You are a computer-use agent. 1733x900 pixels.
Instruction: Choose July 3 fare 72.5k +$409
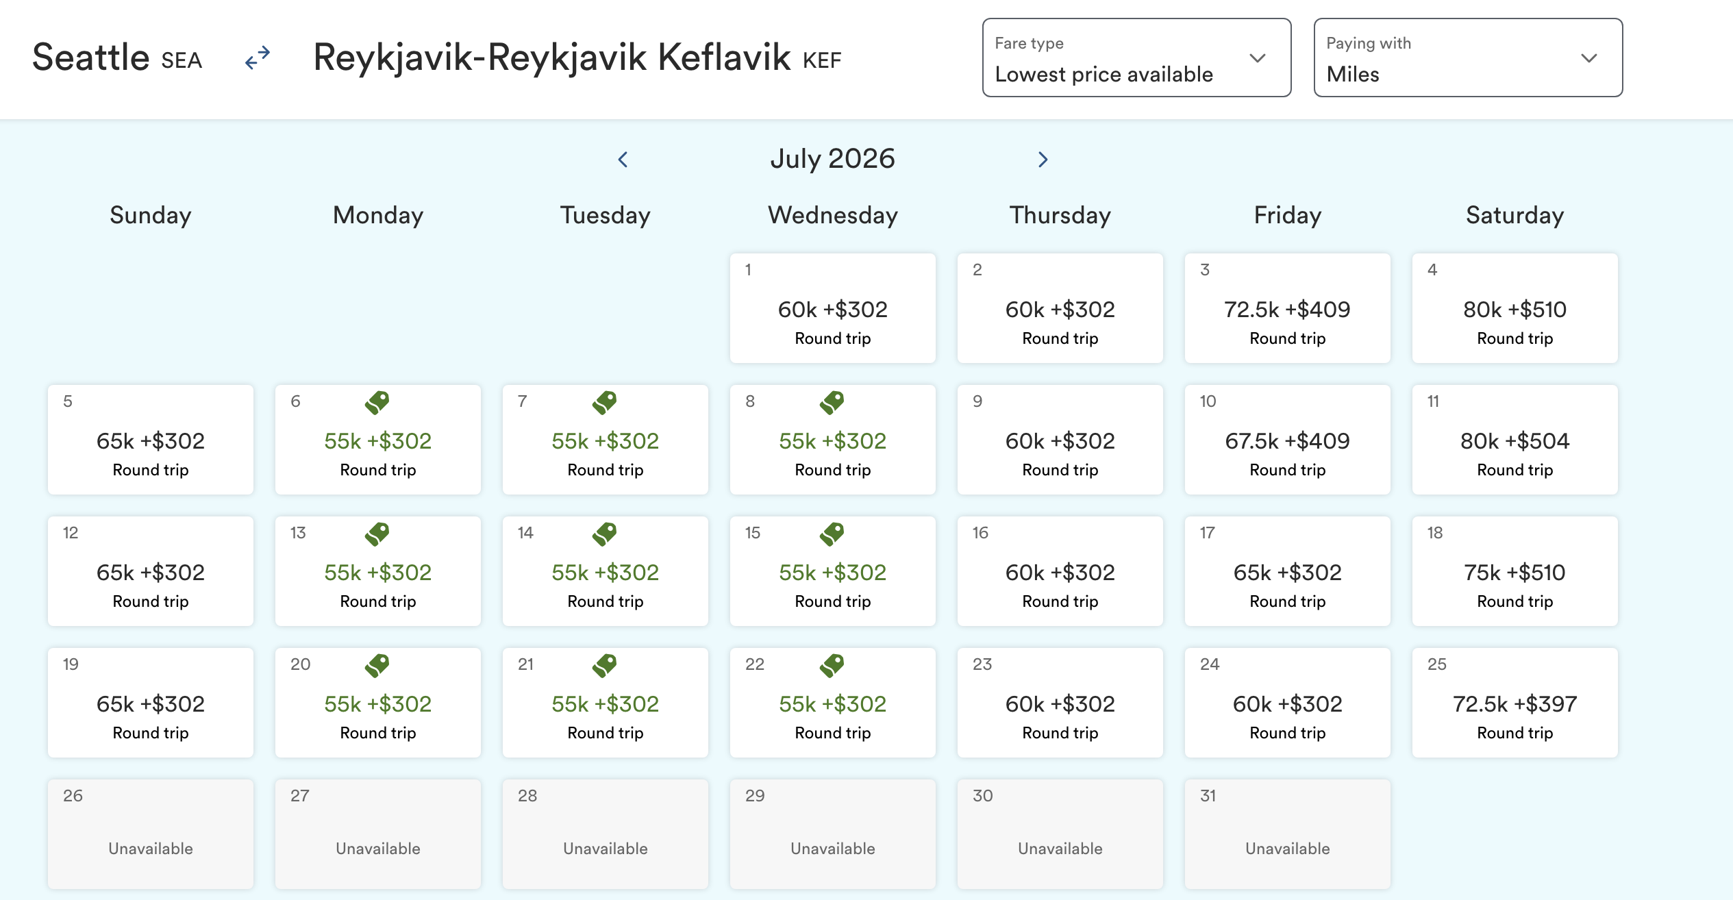[1288, 308]
